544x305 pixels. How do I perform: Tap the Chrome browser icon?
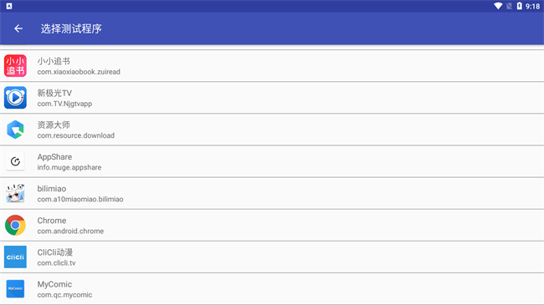15,225
